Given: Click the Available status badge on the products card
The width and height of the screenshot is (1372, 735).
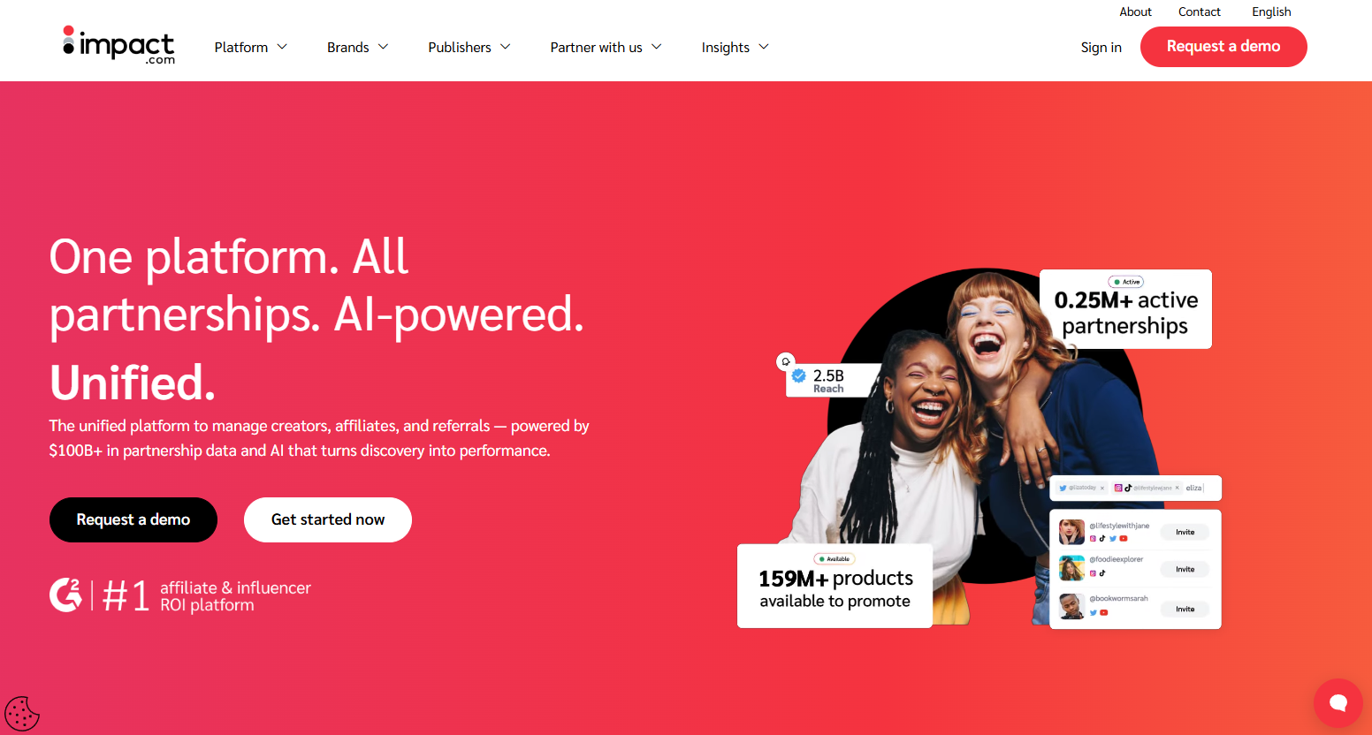Looking at the screenshot, I should tap(834, 558).
